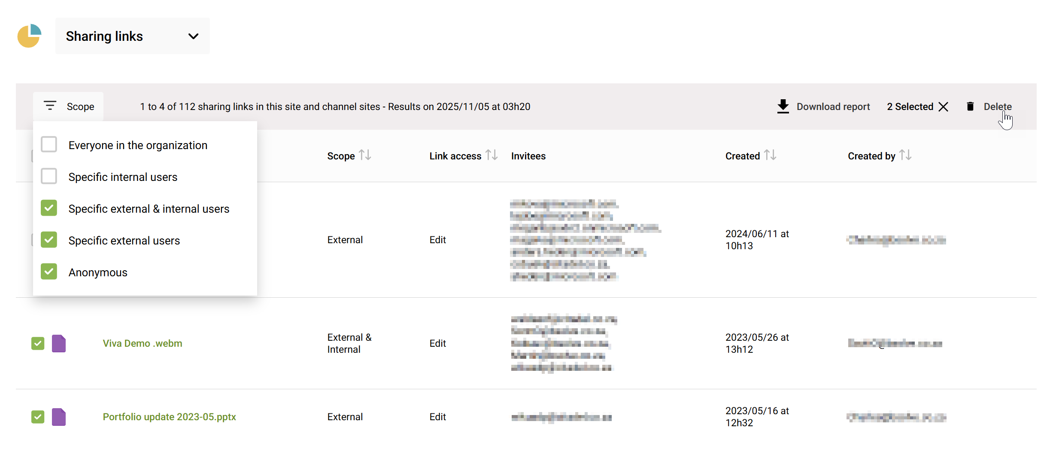This screenshot has height=452, width=1053.
Task: Click the purple file icon beside Viva Demo
Action: pyautogui.click(x=59, y=343)
